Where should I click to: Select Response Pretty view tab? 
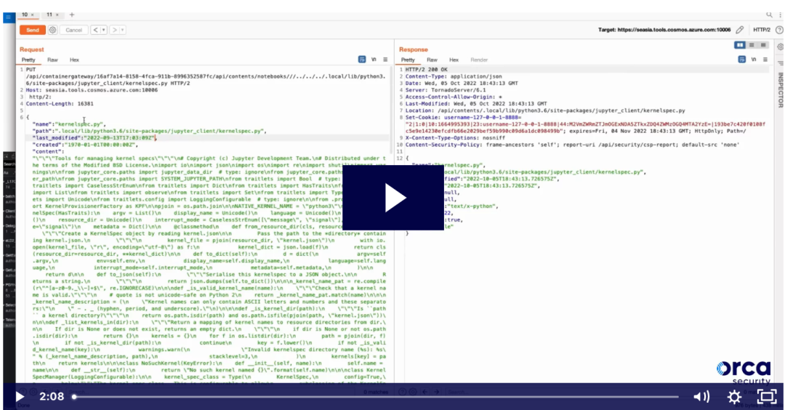[x=408, y=60]
